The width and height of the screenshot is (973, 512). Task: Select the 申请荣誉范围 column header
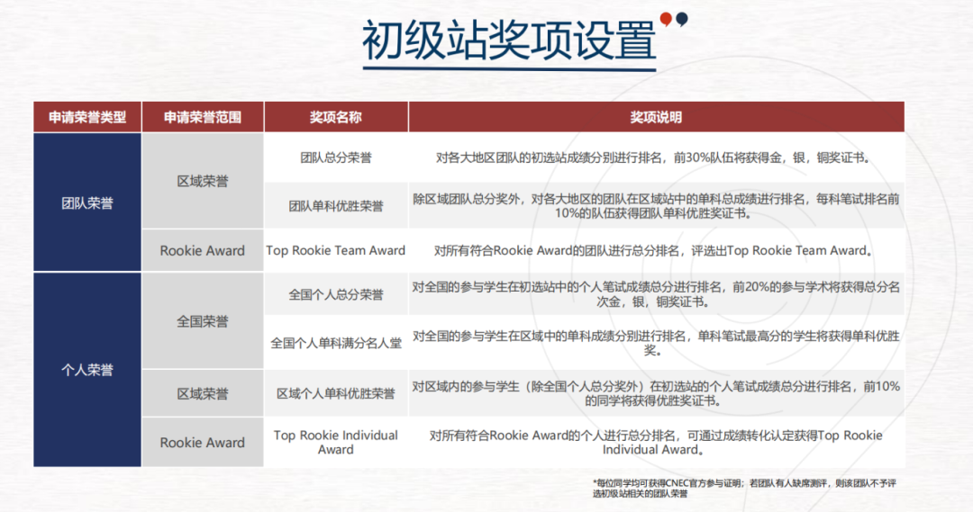click(x=203, y=118)
